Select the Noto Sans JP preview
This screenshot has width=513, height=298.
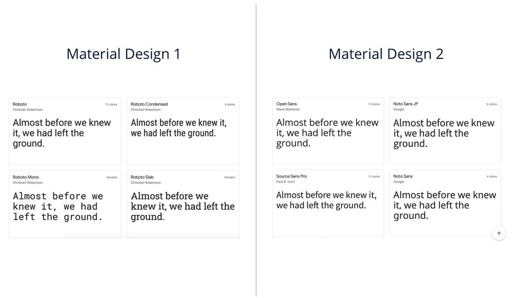[445, 131]
